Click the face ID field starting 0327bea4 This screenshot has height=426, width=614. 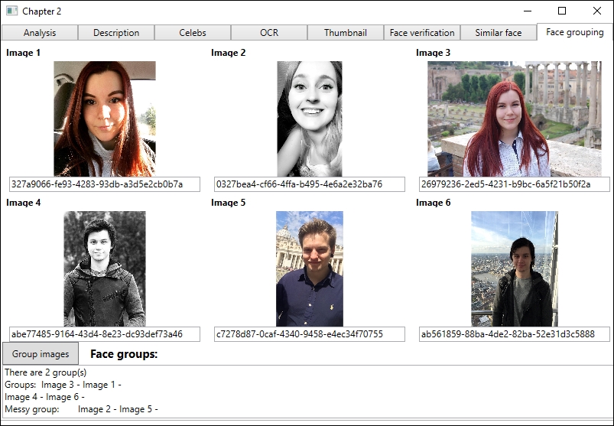pos(310,184)
